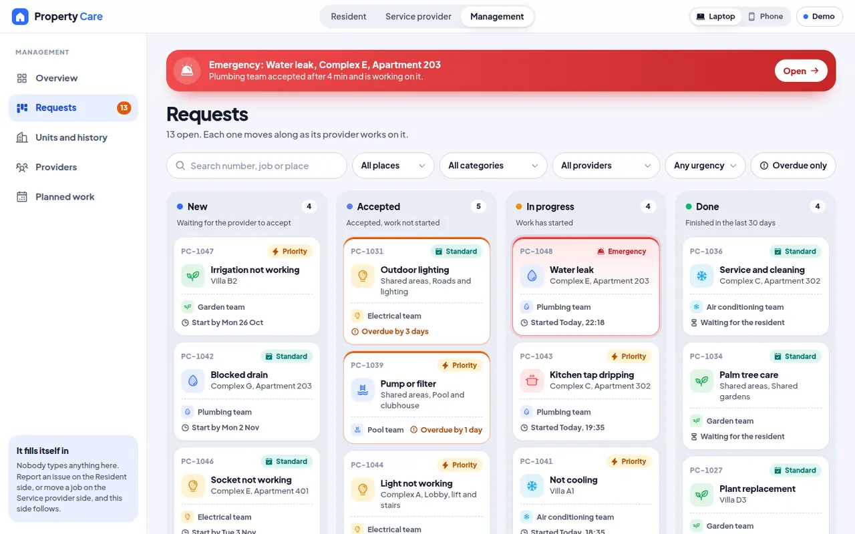Open the emergency with the Open button

[x=801, y=71]
